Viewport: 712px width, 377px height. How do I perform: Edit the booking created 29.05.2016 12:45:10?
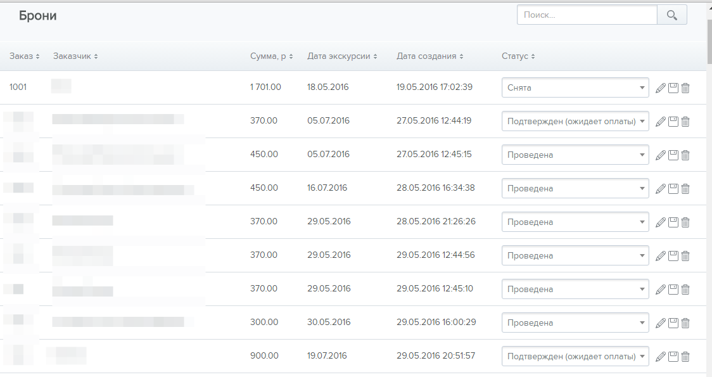661,290
